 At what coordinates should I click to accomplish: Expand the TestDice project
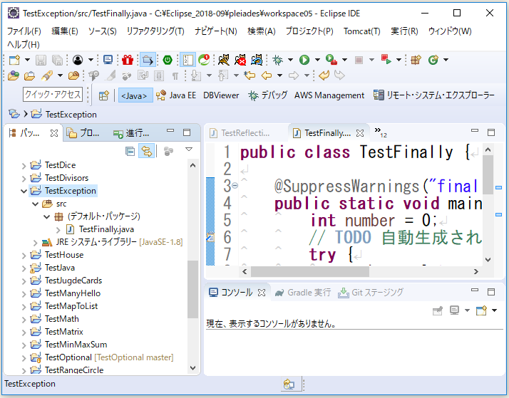(x=24, y=166)
